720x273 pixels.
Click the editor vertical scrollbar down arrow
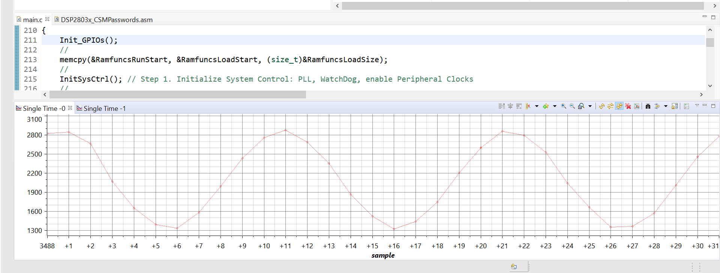click(x=710, y=86)
